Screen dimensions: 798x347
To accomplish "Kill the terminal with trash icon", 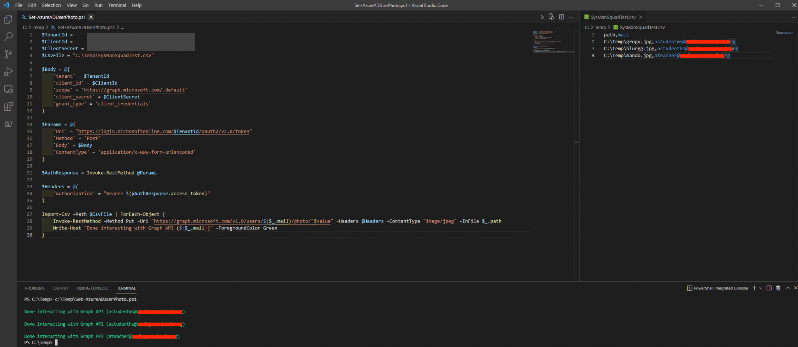I will coord(778,288).
